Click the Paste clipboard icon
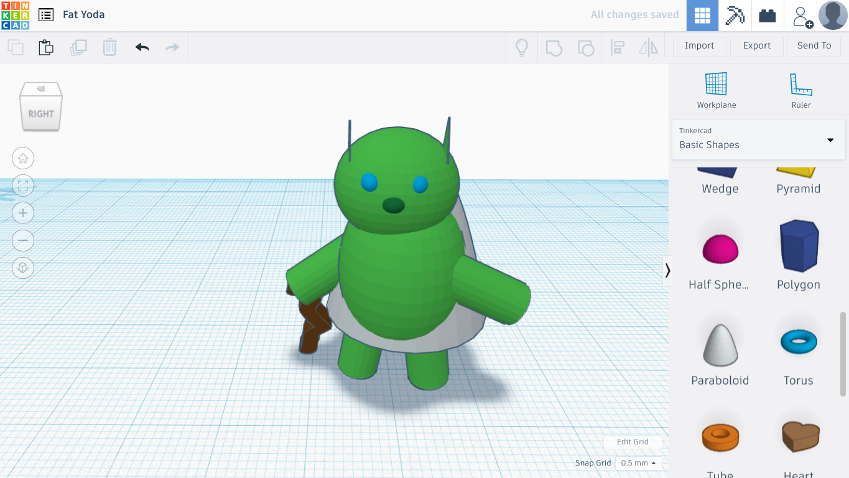Screen dimensions: 849x478 point(46,47)
